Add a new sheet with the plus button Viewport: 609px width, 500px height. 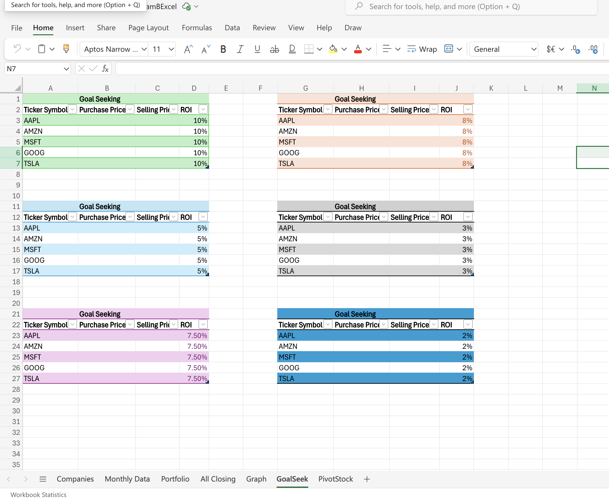point(367,479)
